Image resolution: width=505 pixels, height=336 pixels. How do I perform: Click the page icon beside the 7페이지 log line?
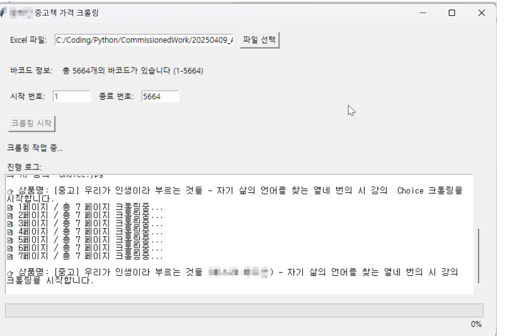[x=10, y=256]
